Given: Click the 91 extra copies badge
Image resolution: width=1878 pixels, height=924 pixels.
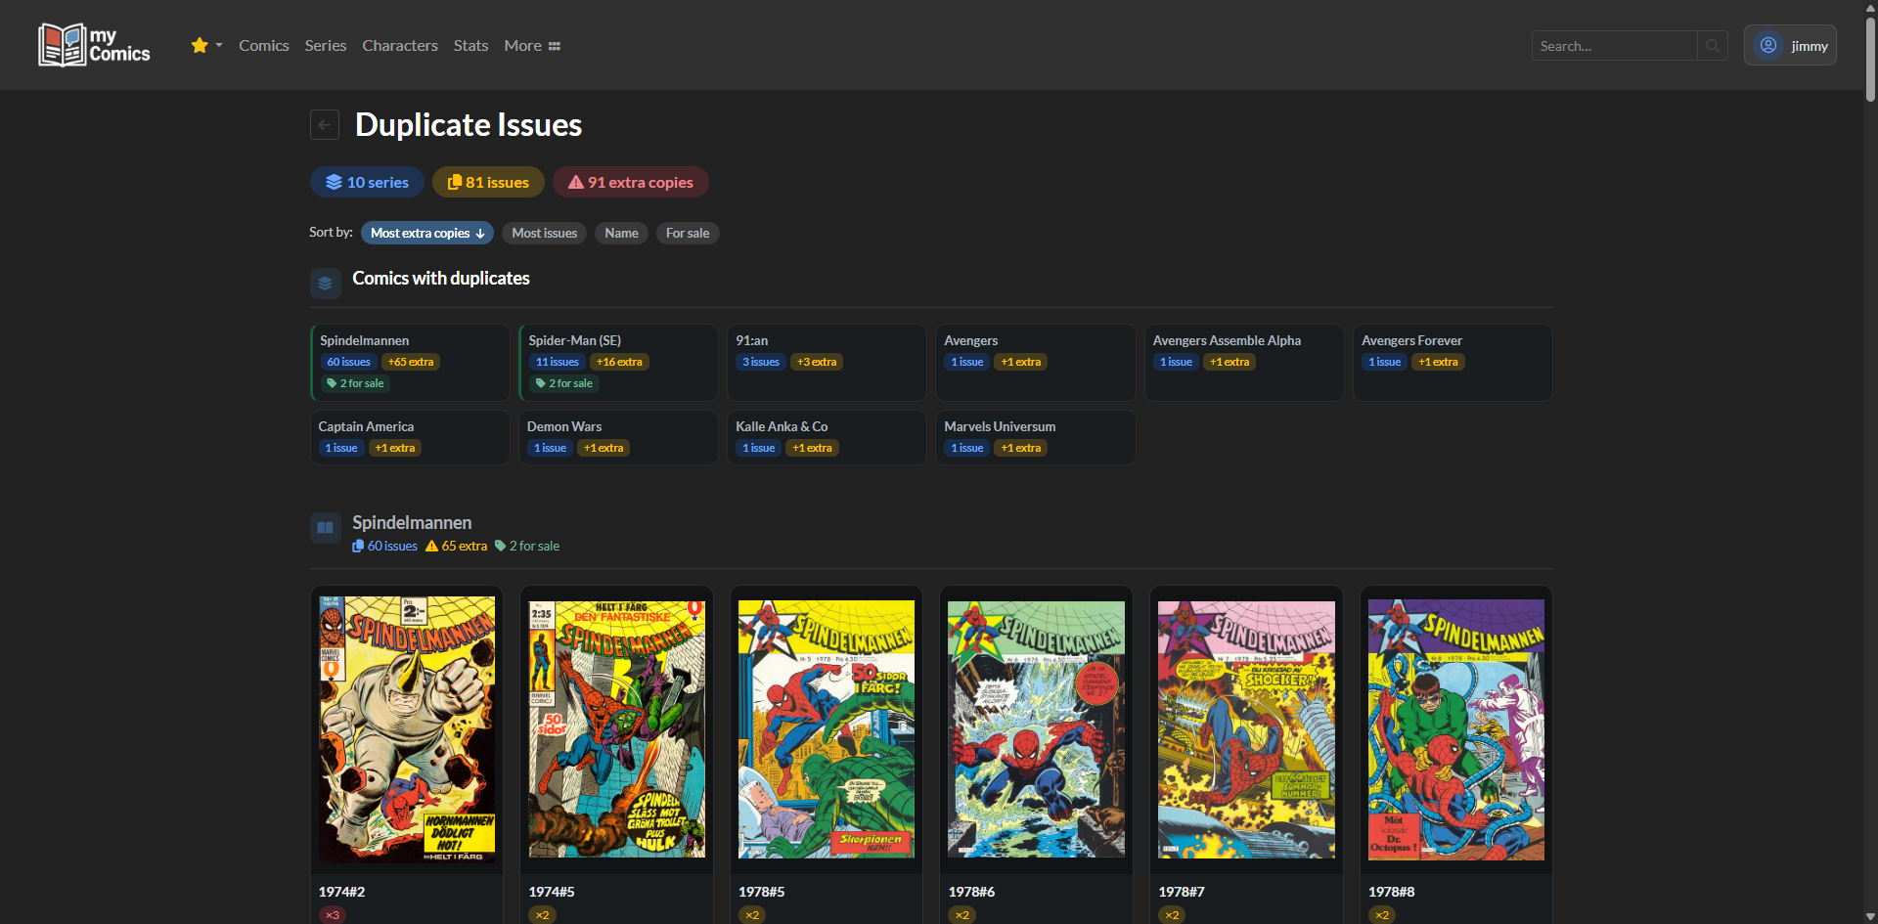Looking at the screenshot, I should click(x=631, y=182).
